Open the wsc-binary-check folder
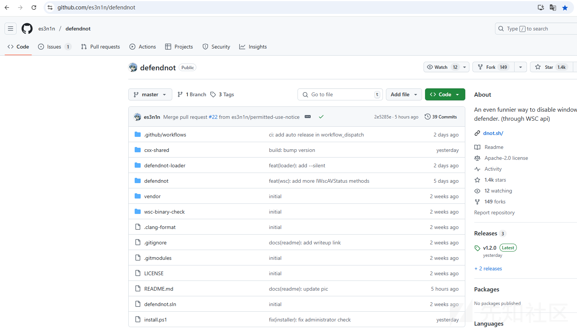This screenshot has width=577, height=329. tap(164, 212)
